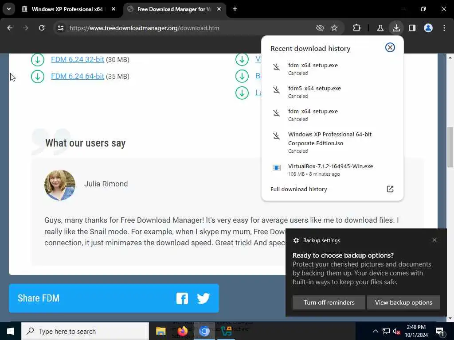The height and width of the screenshot is (340, 454).
Task: Select the Windows XP Professional 64-bit ISO entry
Action: (x=332, y=142)
